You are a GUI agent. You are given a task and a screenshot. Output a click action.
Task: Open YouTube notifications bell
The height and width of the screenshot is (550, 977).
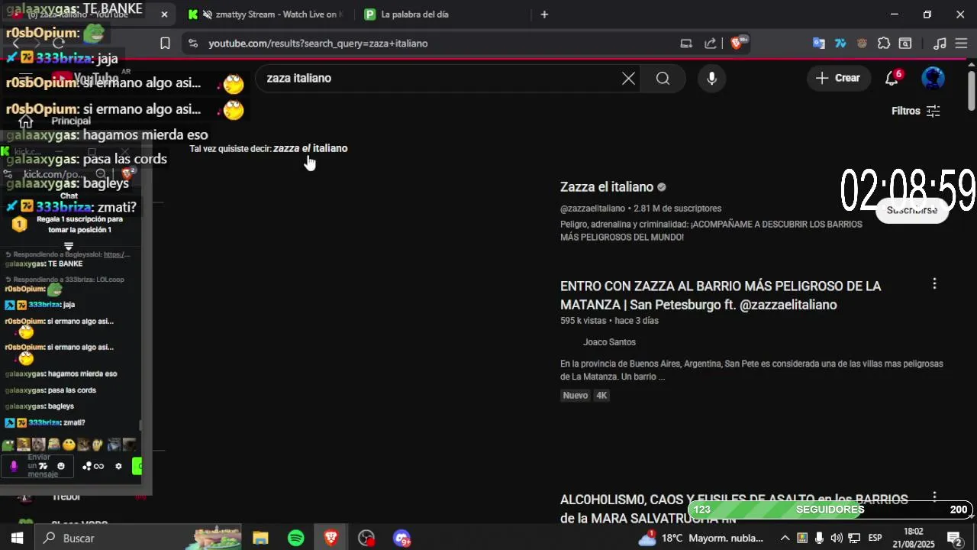click(x=892, y=78)
